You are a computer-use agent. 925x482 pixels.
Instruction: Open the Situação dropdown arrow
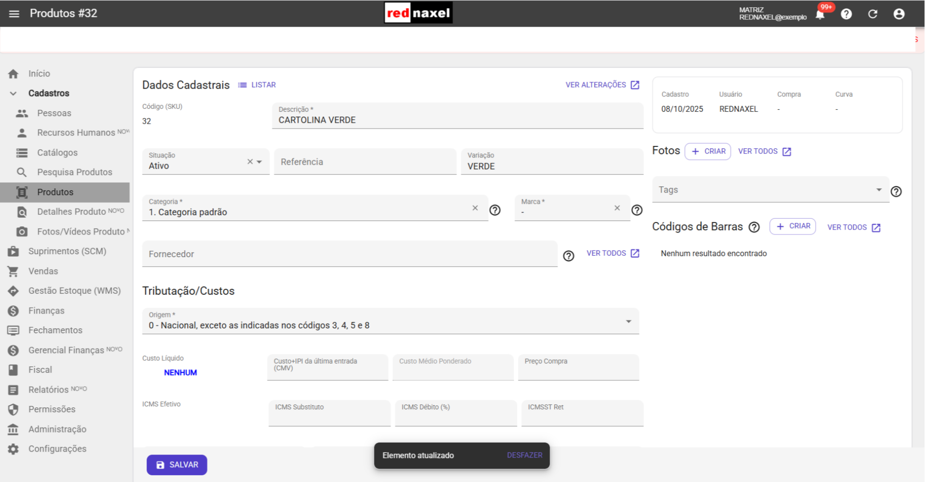(259, 162)
